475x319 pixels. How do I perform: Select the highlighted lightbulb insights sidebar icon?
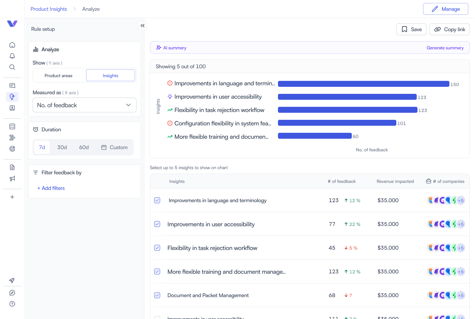coord(12,97)
